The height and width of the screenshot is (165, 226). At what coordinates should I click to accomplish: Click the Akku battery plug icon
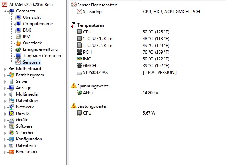[x=79, y=93]
